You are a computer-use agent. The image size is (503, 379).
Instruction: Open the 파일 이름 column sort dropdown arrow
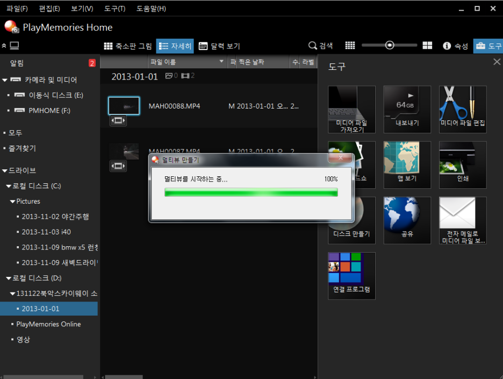click(221, 61)
